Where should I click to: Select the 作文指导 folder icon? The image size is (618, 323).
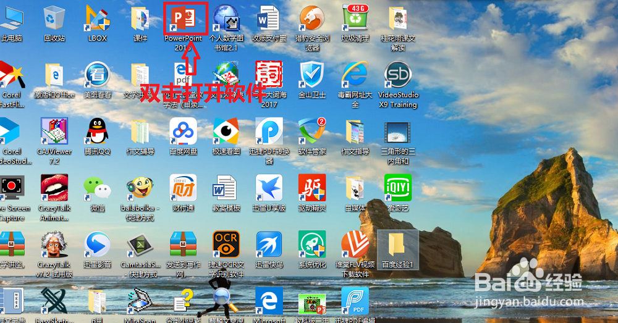click(x=355, y=131)
